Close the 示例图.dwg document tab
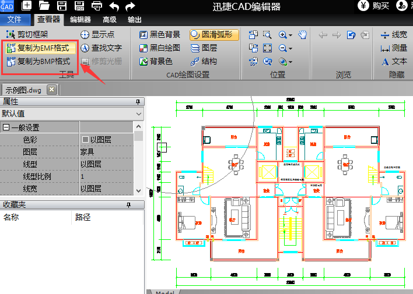The image size is (413, 294). tap(51, 89)
